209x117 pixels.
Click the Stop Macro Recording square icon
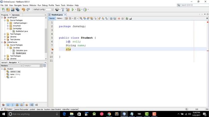123,19
